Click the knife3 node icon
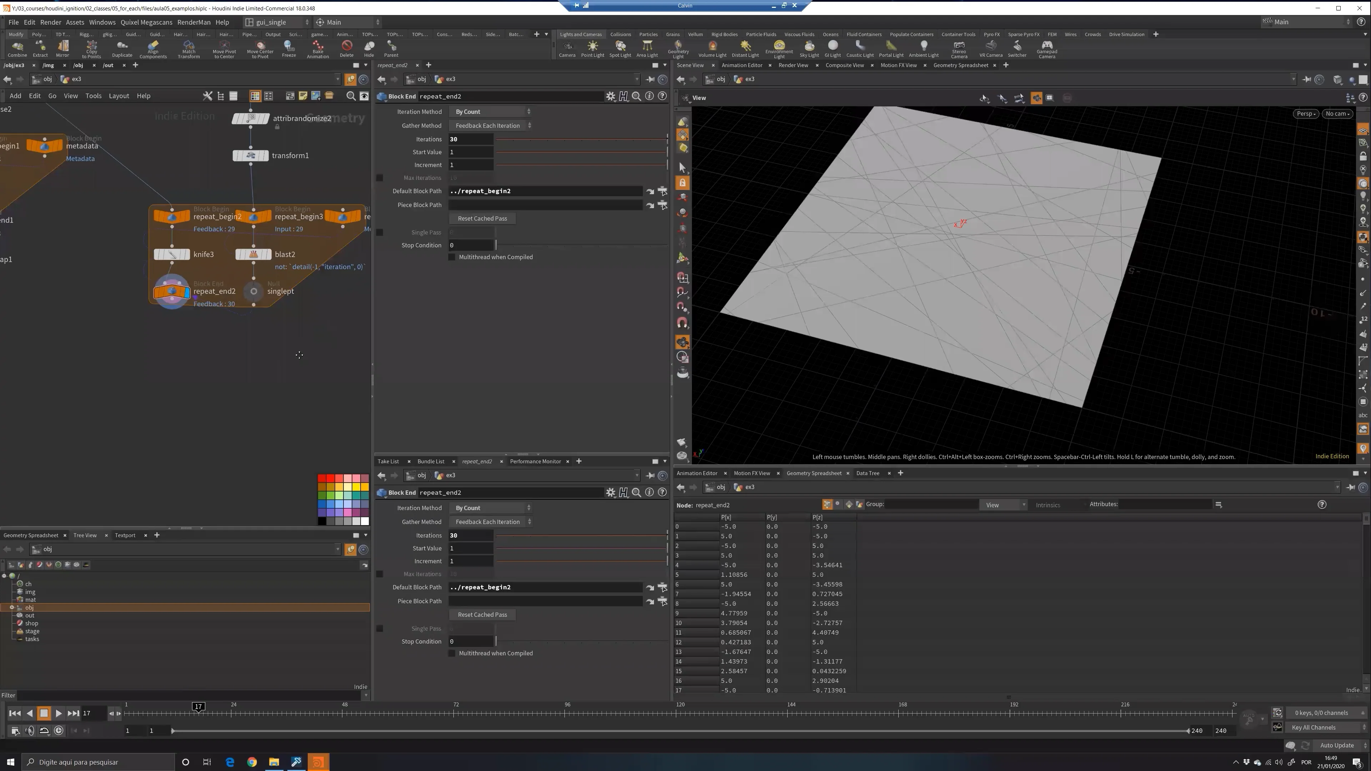This screenshot has width=1371, height=771. [x=172, y=255]
